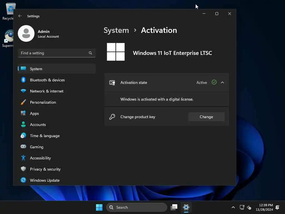The height and width of the screenshot is (214, 285).
Task: Click 'Windows is activated with a digital license.' text
Action: coord(157,99)
